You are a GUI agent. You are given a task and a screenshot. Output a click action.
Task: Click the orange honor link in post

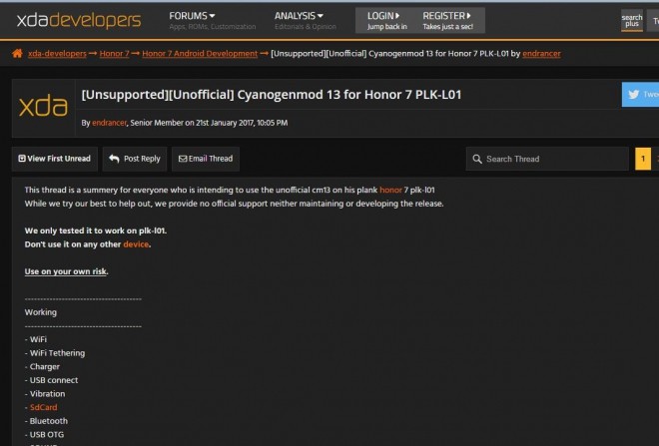[390, 190]
